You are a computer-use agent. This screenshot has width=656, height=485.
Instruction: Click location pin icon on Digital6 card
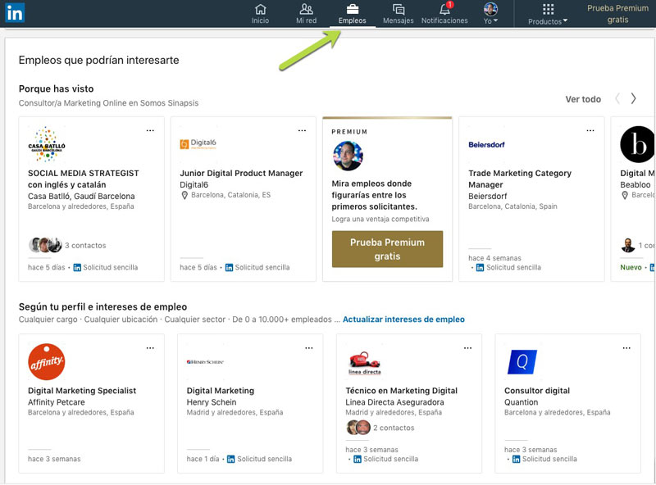pos(184,195)
